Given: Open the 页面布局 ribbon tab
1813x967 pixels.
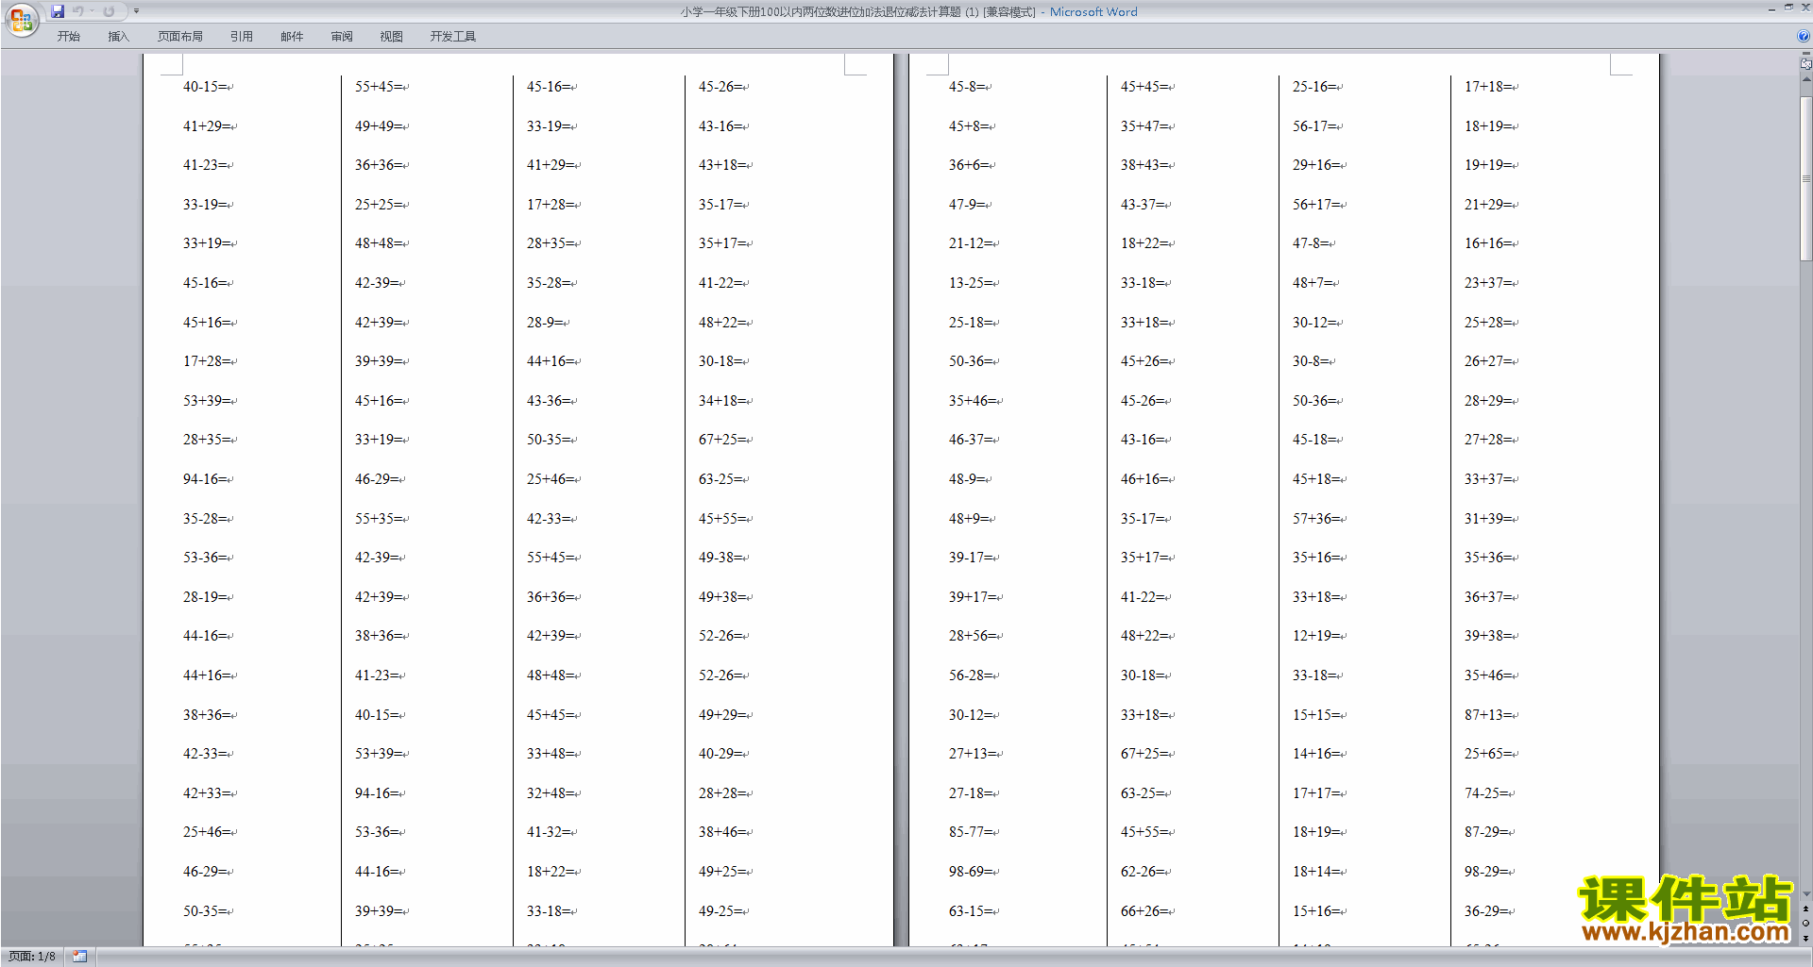Looking at the screenshot, I should [180, 36].
